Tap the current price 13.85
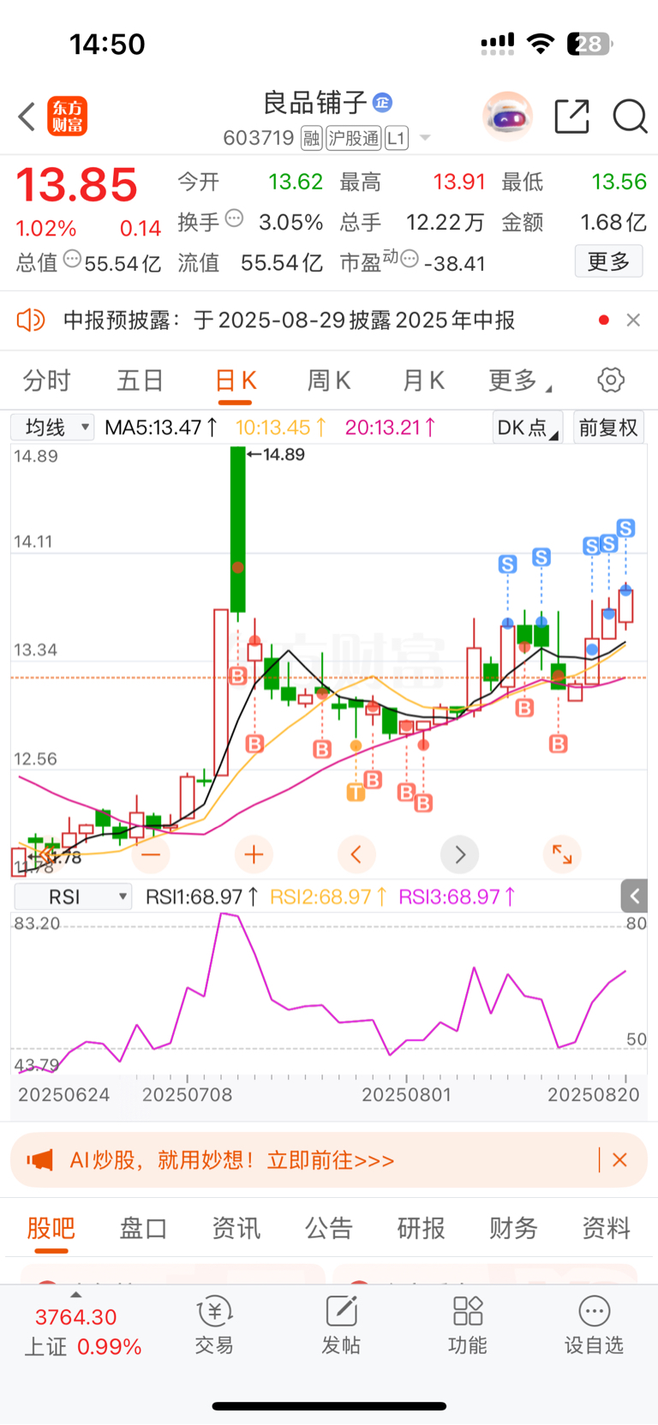Image resolution: width=658 pixels, height=1425 pixels. click(77, 184)
